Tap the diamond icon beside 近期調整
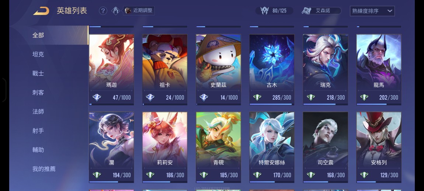This screenshot has width=424, height=191. pos(116,11)
